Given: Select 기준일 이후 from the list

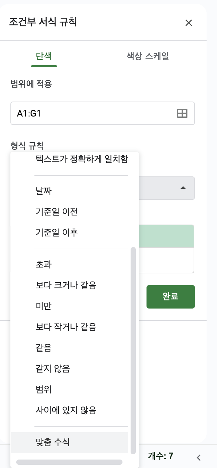Looking at the screenshot, I should pyautogui.click(x=57, y=233).
